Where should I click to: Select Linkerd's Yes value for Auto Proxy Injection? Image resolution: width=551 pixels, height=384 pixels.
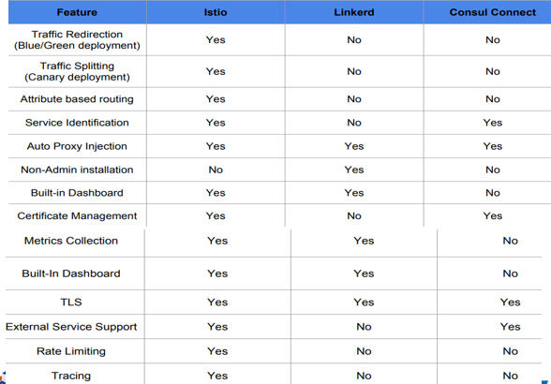tap(354, 146)
